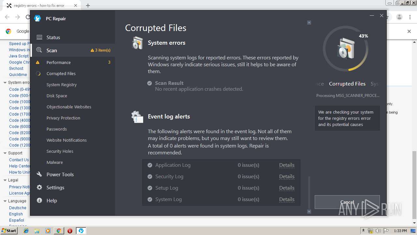The height and width of the screenshot is (235, 417).
Task: Click the scroll down arrow in content
Action: (x=309, y=211)
